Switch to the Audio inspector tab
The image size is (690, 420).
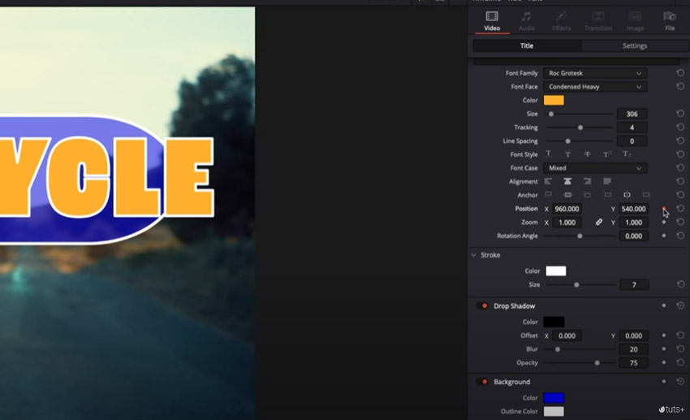(526, 21)
